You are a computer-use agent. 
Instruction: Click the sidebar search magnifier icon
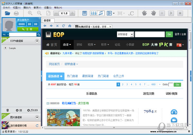[39, 35]
